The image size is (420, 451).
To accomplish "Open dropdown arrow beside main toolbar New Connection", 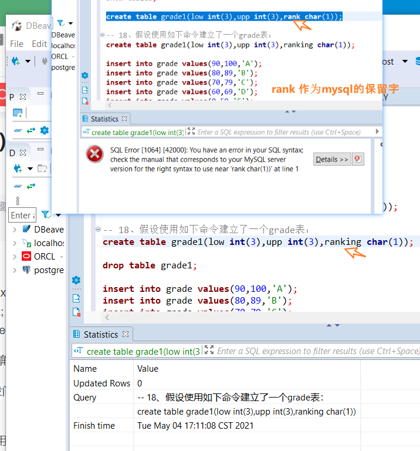I will click(x=28, y=61).
